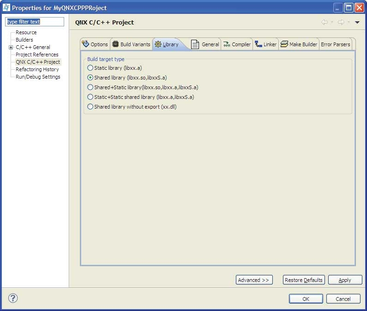
Task: Choose Shared+Static library build target
Action: point(90,87)
